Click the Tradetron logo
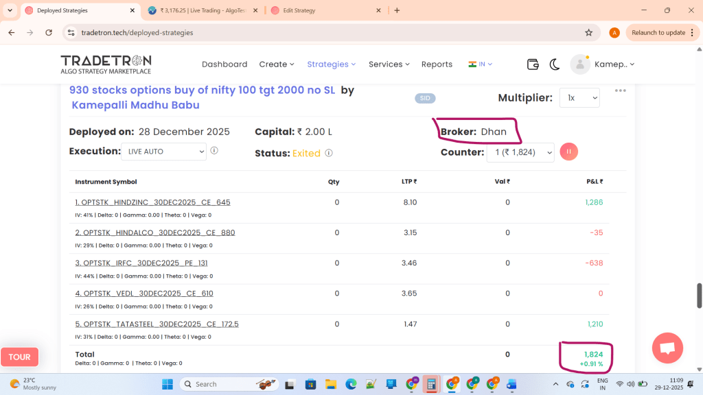This screenshot has height=395, width=703. click(x=106, y=64)
